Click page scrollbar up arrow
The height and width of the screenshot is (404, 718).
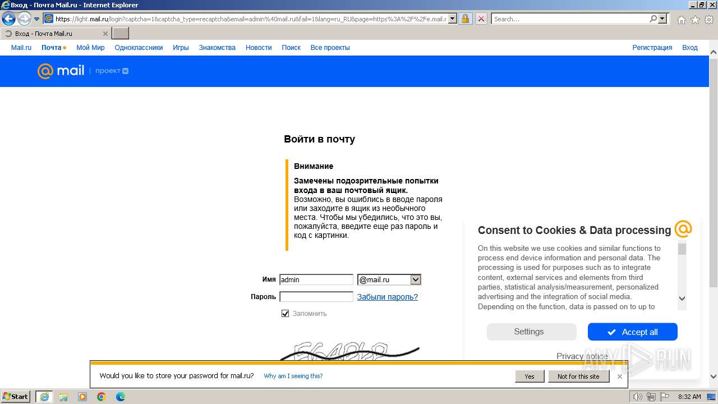(714, 53)
